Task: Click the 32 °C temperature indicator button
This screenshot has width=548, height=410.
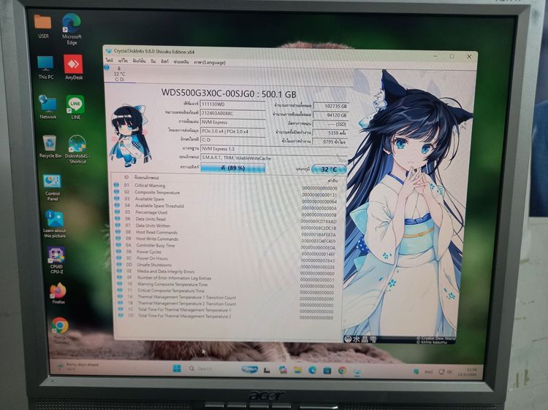Action: point(329,169)
